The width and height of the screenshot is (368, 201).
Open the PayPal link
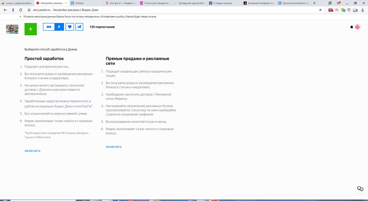point(87,106)
